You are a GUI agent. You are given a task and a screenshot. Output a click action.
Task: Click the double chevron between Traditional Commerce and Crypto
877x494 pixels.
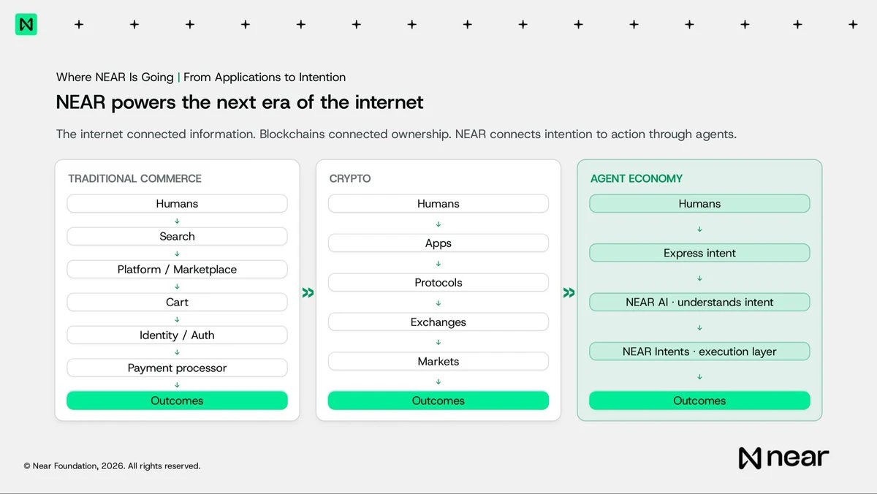click(308, 292)
